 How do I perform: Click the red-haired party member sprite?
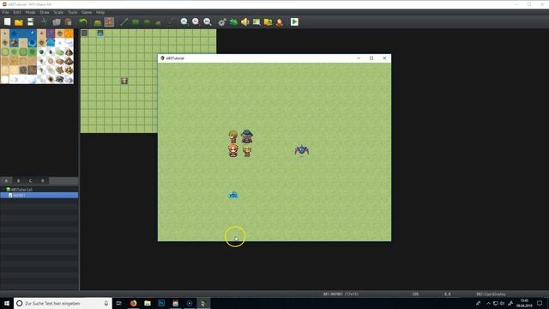click(x=233, y=151)
